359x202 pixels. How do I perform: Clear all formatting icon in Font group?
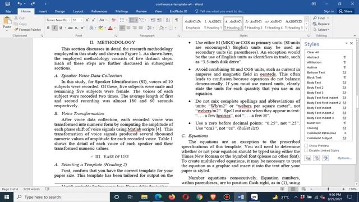(x=113, y=20)
